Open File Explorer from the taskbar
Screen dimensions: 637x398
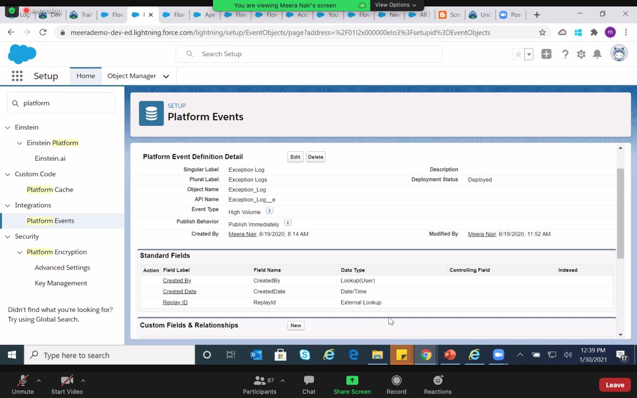point(377,355)
